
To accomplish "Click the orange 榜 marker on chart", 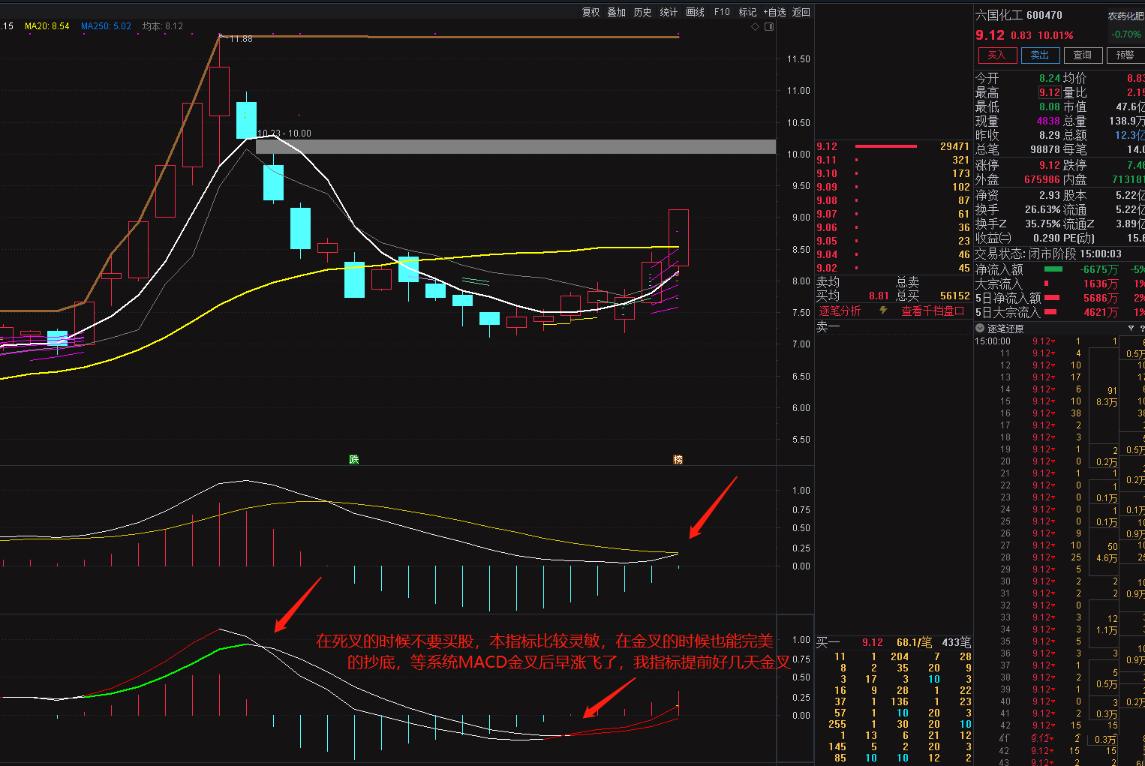I will 678,459.
